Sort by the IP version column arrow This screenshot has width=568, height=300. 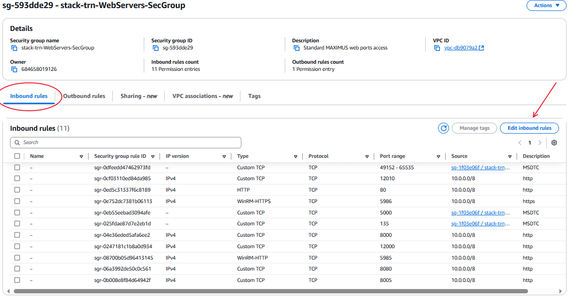224,156
